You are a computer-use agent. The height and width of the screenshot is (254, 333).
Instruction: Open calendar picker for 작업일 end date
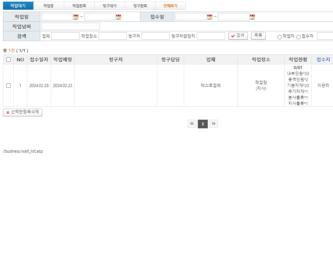(x=119, y=17)
